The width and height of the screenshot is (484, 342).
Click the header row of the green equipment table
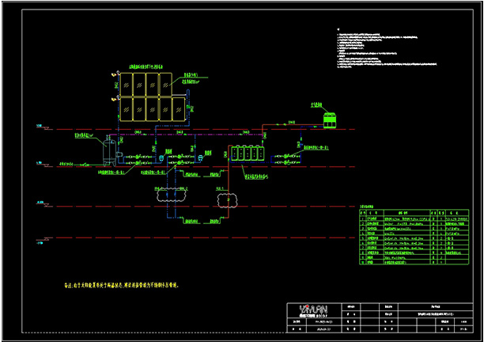(x=414, y=213)
